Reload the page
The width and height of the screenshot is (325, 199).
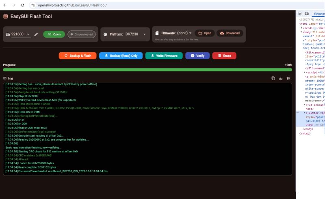[22, 5]
